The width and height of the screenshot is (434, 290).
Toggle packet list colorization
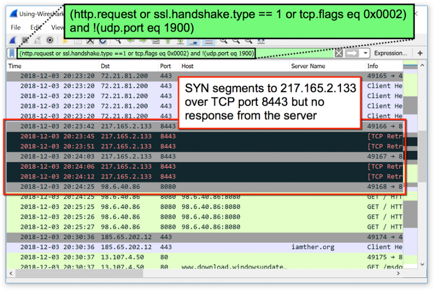coord(208,41)
